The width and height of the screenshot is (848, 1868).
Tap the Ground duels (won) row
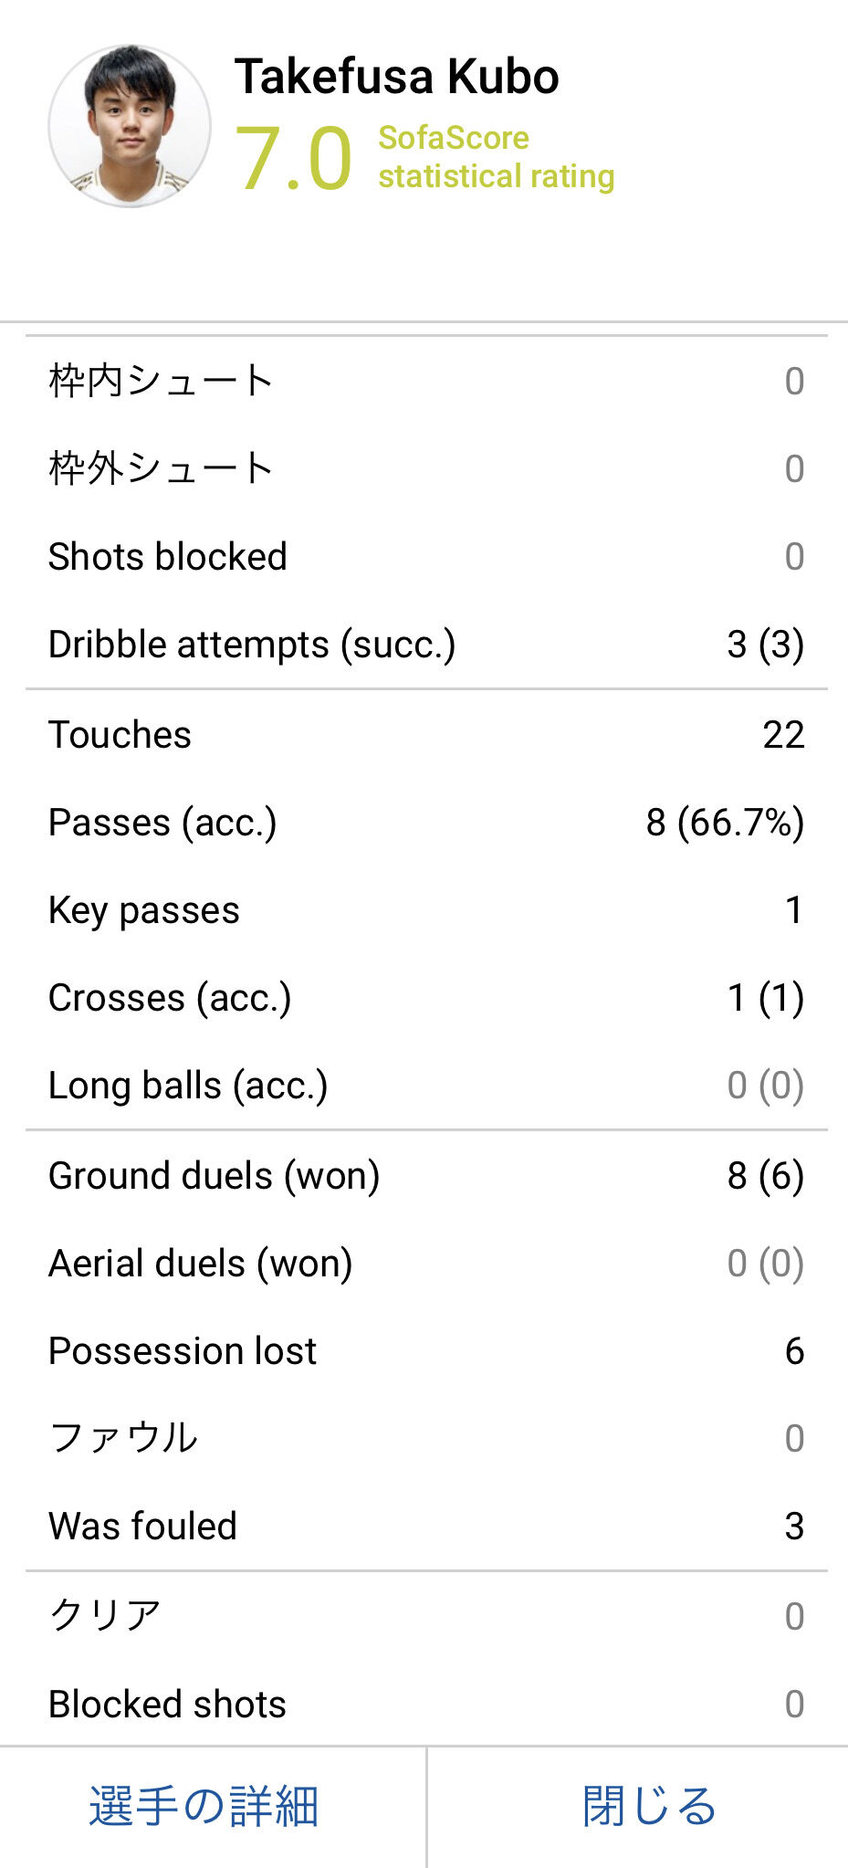click(x=426, y=1175)
